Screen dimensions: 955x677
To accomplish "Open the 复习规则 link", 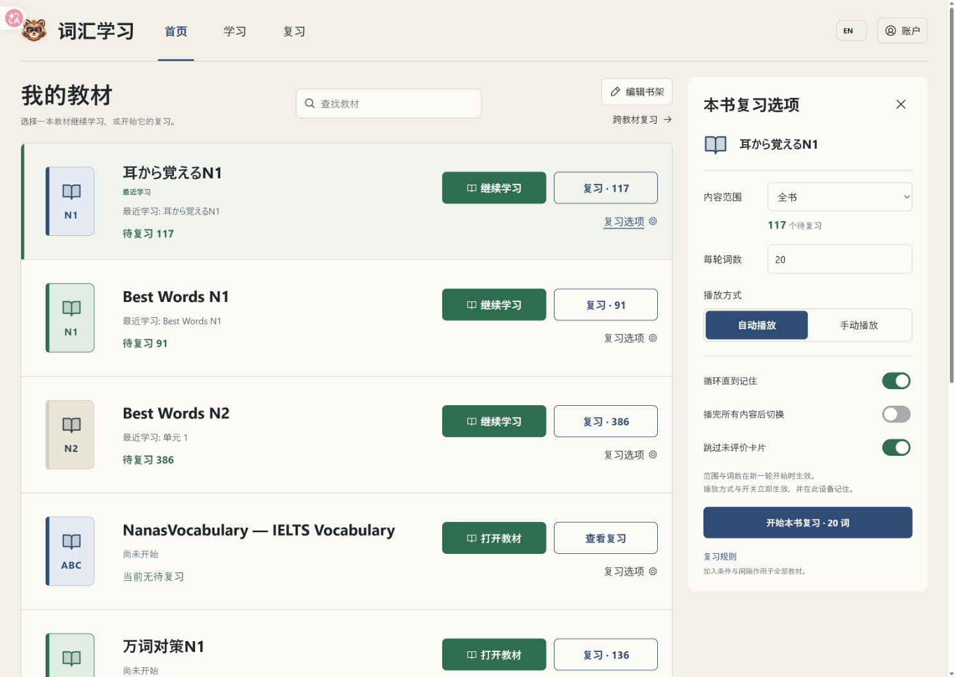I will tap(720, 556).
